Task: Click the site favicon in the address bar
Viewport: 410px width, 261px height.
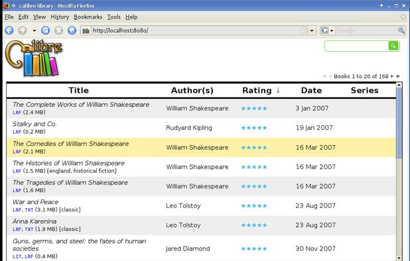Action: [86, 30]
